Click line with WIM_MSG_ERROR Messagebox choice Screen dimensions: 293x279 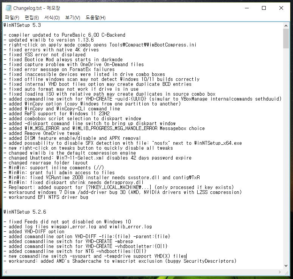[104, 128]
